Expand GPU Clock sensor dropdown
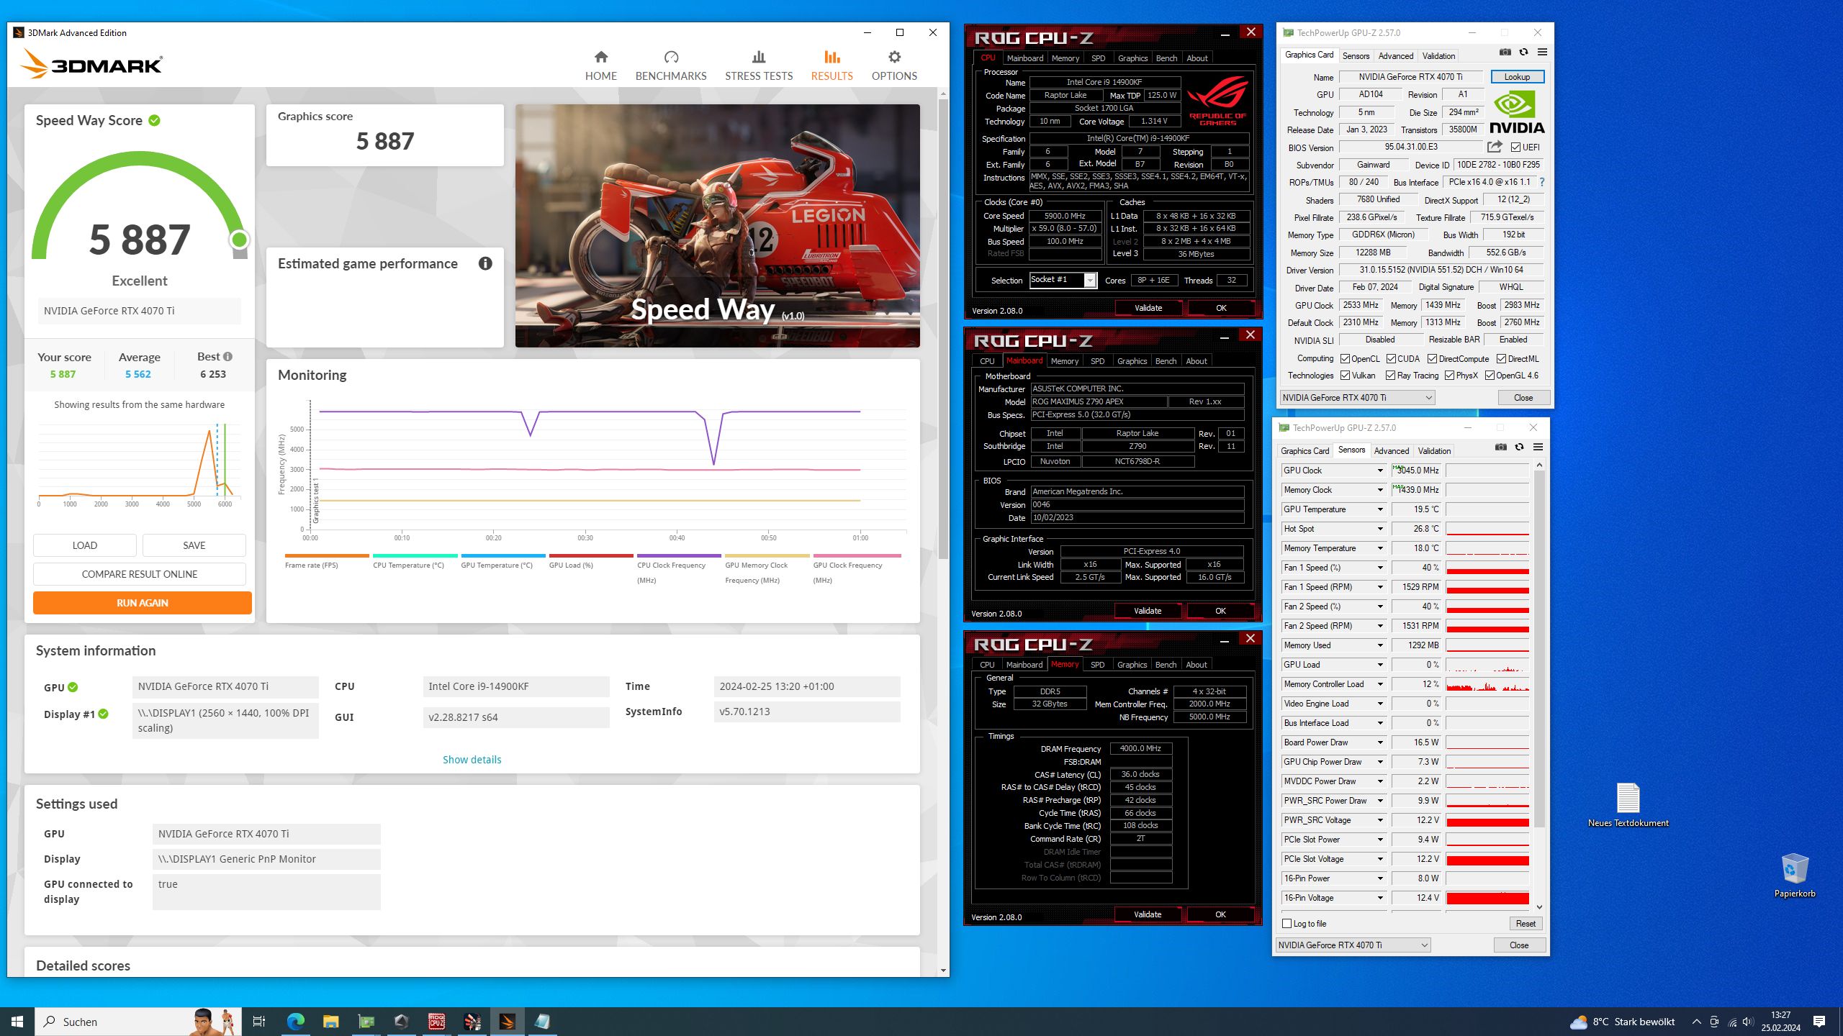This screenshot has height=1036, width=1843. (1380, 471)
